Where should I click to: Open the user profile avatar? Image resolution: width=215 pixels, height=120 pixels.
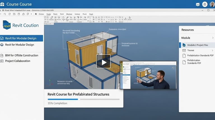(212, 4)
